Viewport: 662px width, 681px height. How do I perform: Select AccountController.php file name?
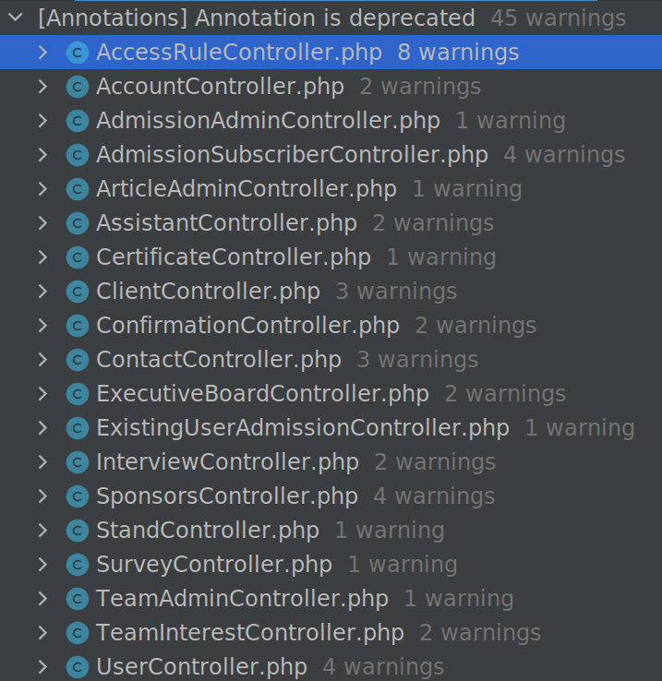click(220, 87)
